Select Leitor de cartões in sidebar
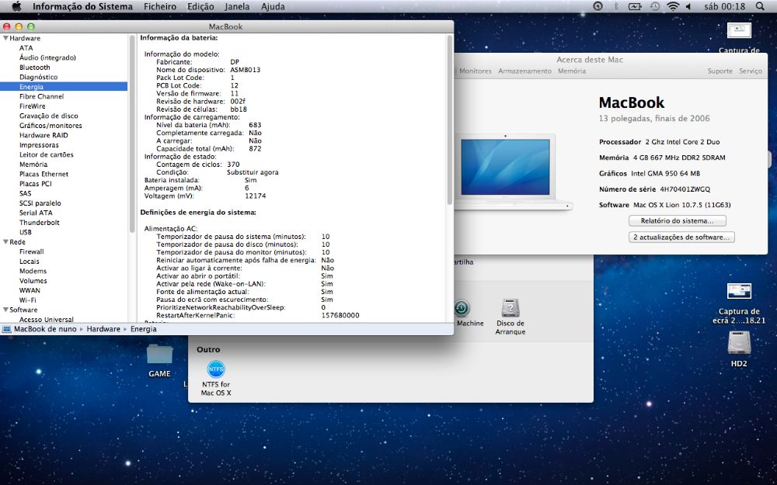 point(47,155)
